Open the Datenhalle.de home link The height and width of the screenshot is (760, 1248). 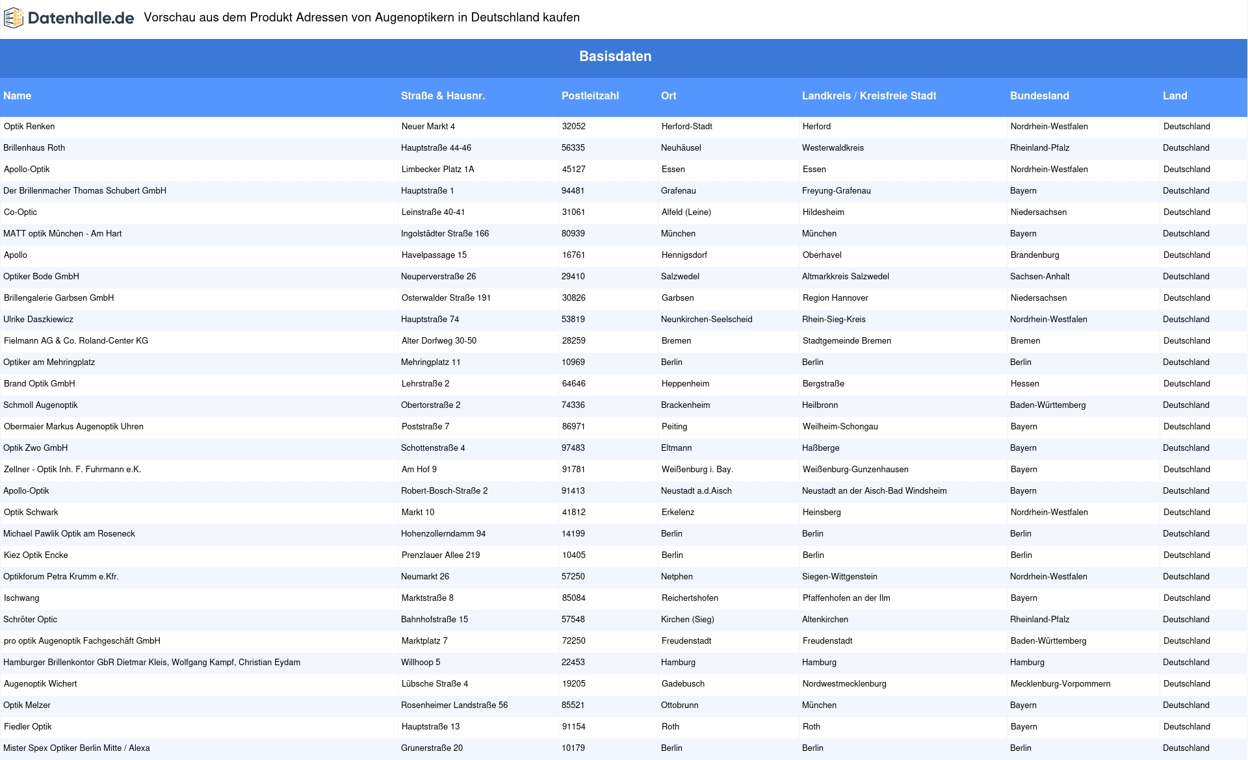point(69,18)
